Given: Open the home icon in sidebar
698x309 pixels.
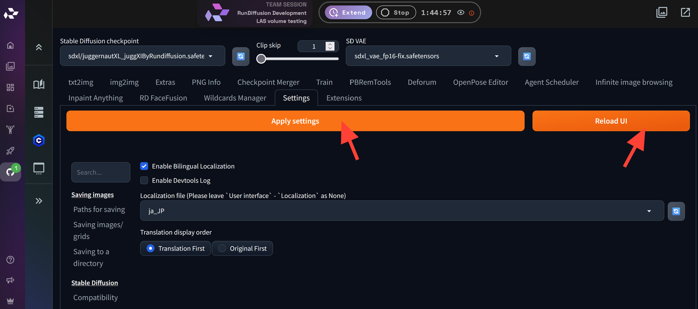Looking at the screenshot, I should tap(10, 45).
